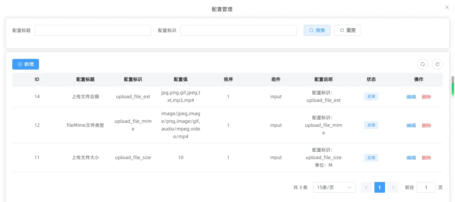Toggle the 启用 status badge on row 12
Screen dimensions: 455x202
tap(371, 125)
